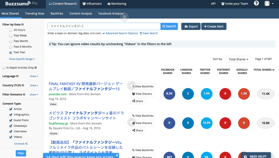The image size is (279, 158).
Task: Click the Filter by Date info icon
Action: [22, 25]
